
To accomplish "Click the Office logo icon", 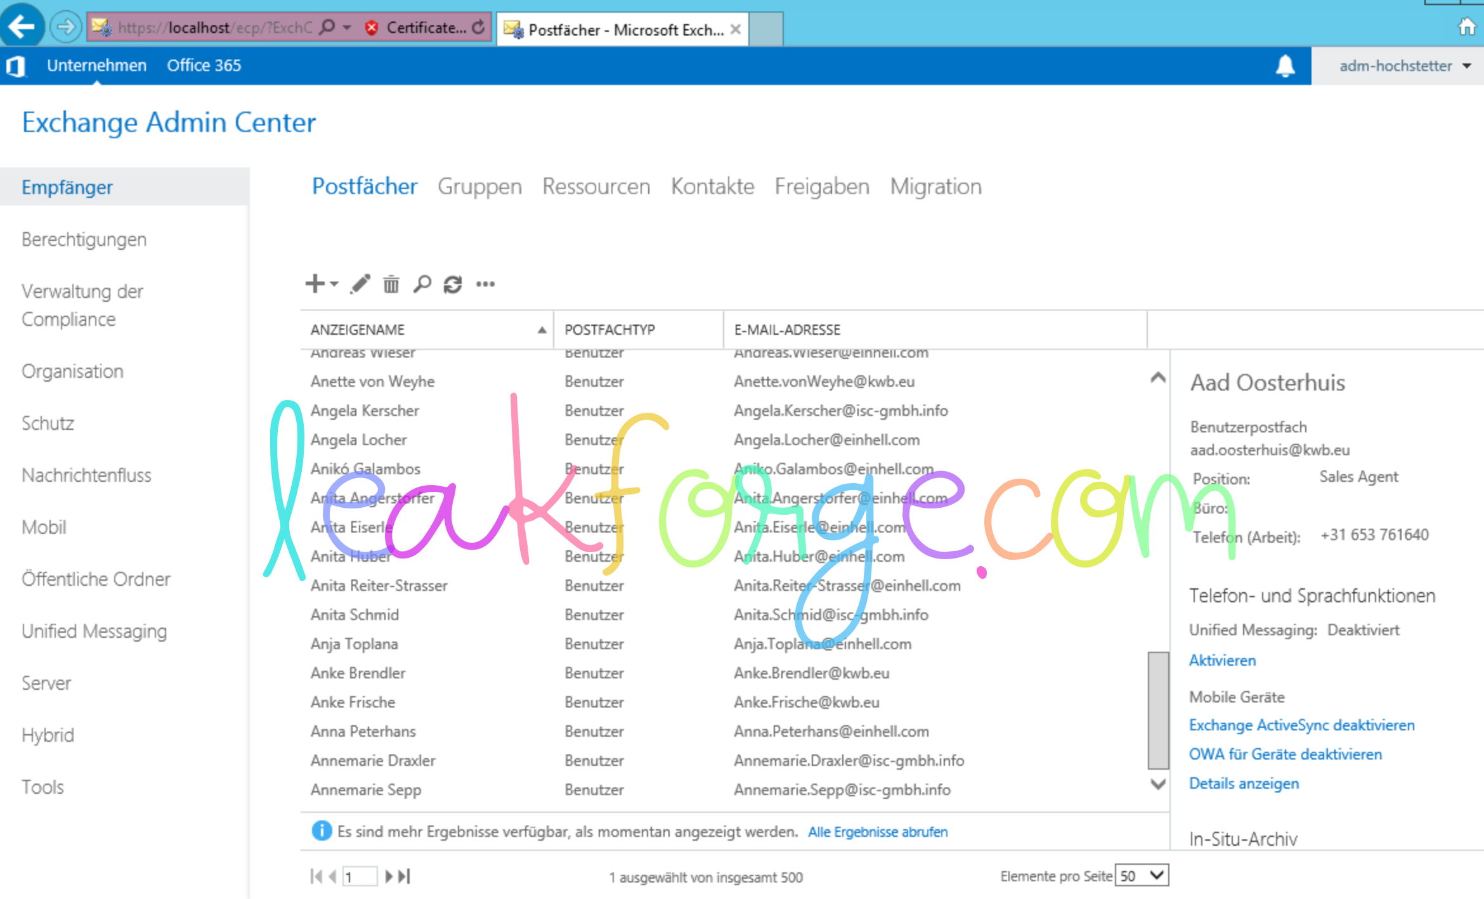I will [15, 66].
